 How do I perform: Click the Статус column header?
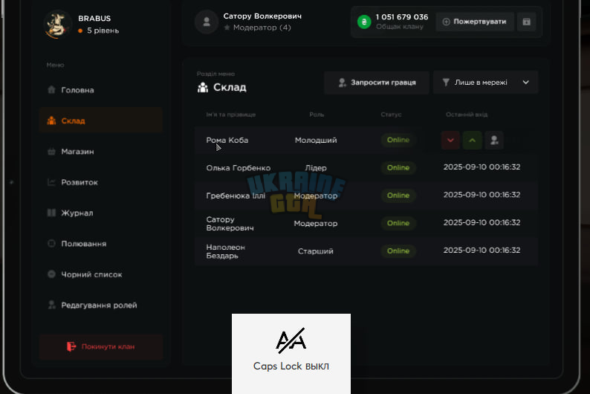(391, 114)
